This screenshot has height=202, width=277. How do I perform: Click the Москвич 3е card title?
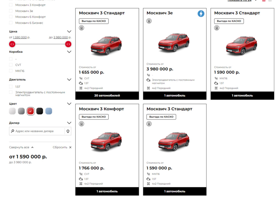pyautogui.click(x=160, y=13)
